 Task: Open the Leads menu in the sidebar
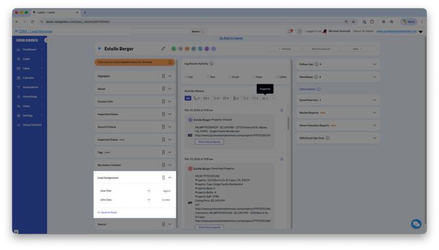[29, 59]
